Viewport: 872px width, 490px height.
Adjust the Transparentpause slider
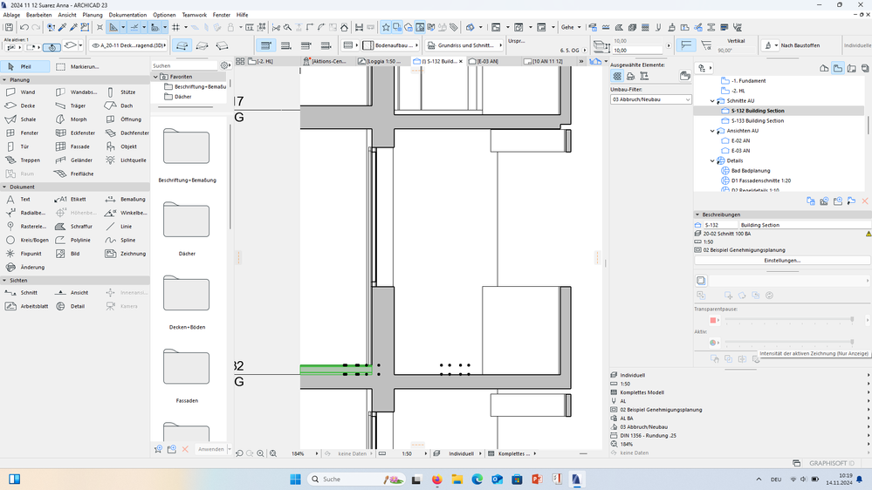(x=852, y=319)
